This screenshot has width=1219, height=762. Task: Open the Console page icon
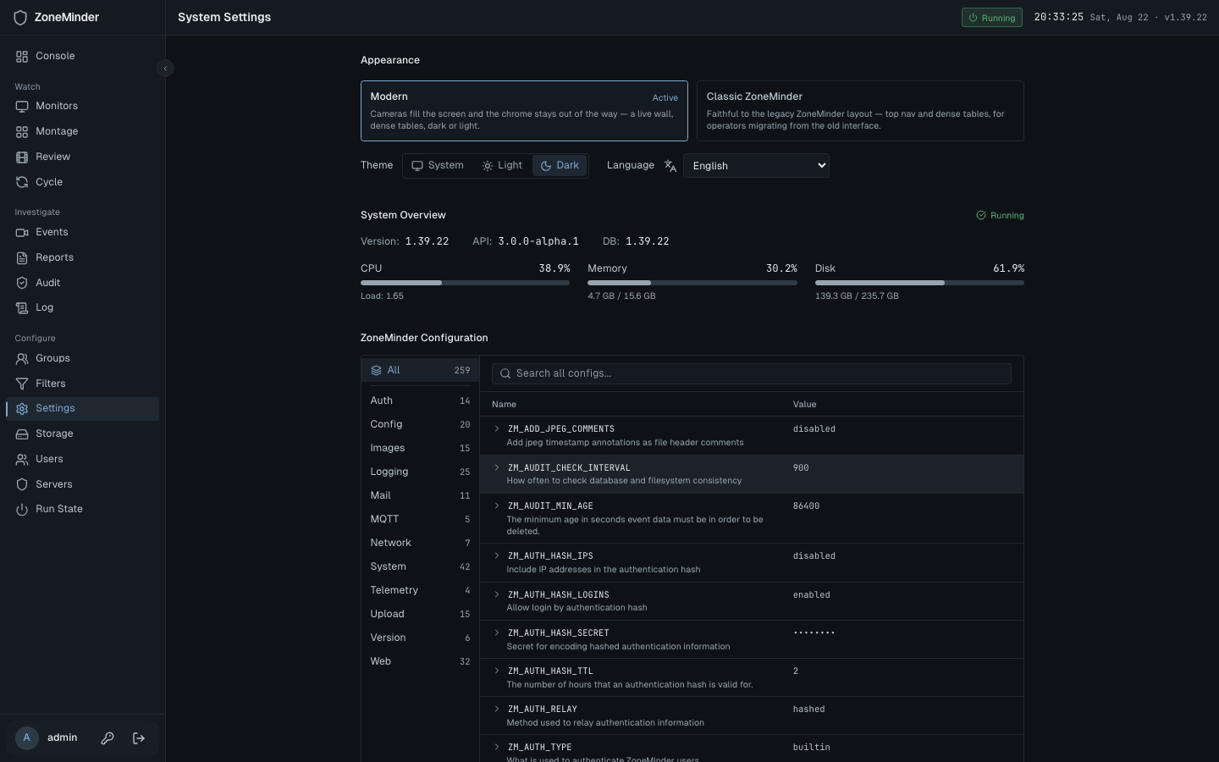click(x=22, y=56)
